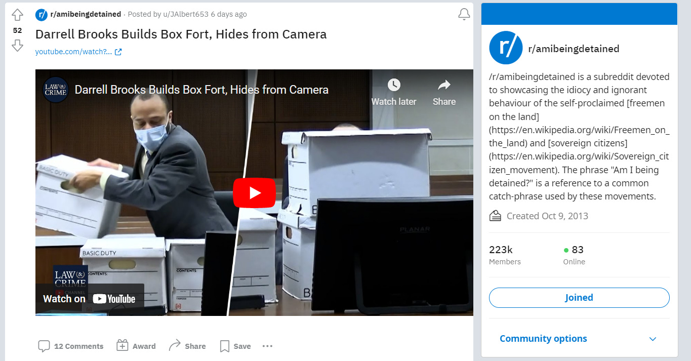Open the 12 Comments section
Screen dimensions: 691x361
click(x=71, y=346)
